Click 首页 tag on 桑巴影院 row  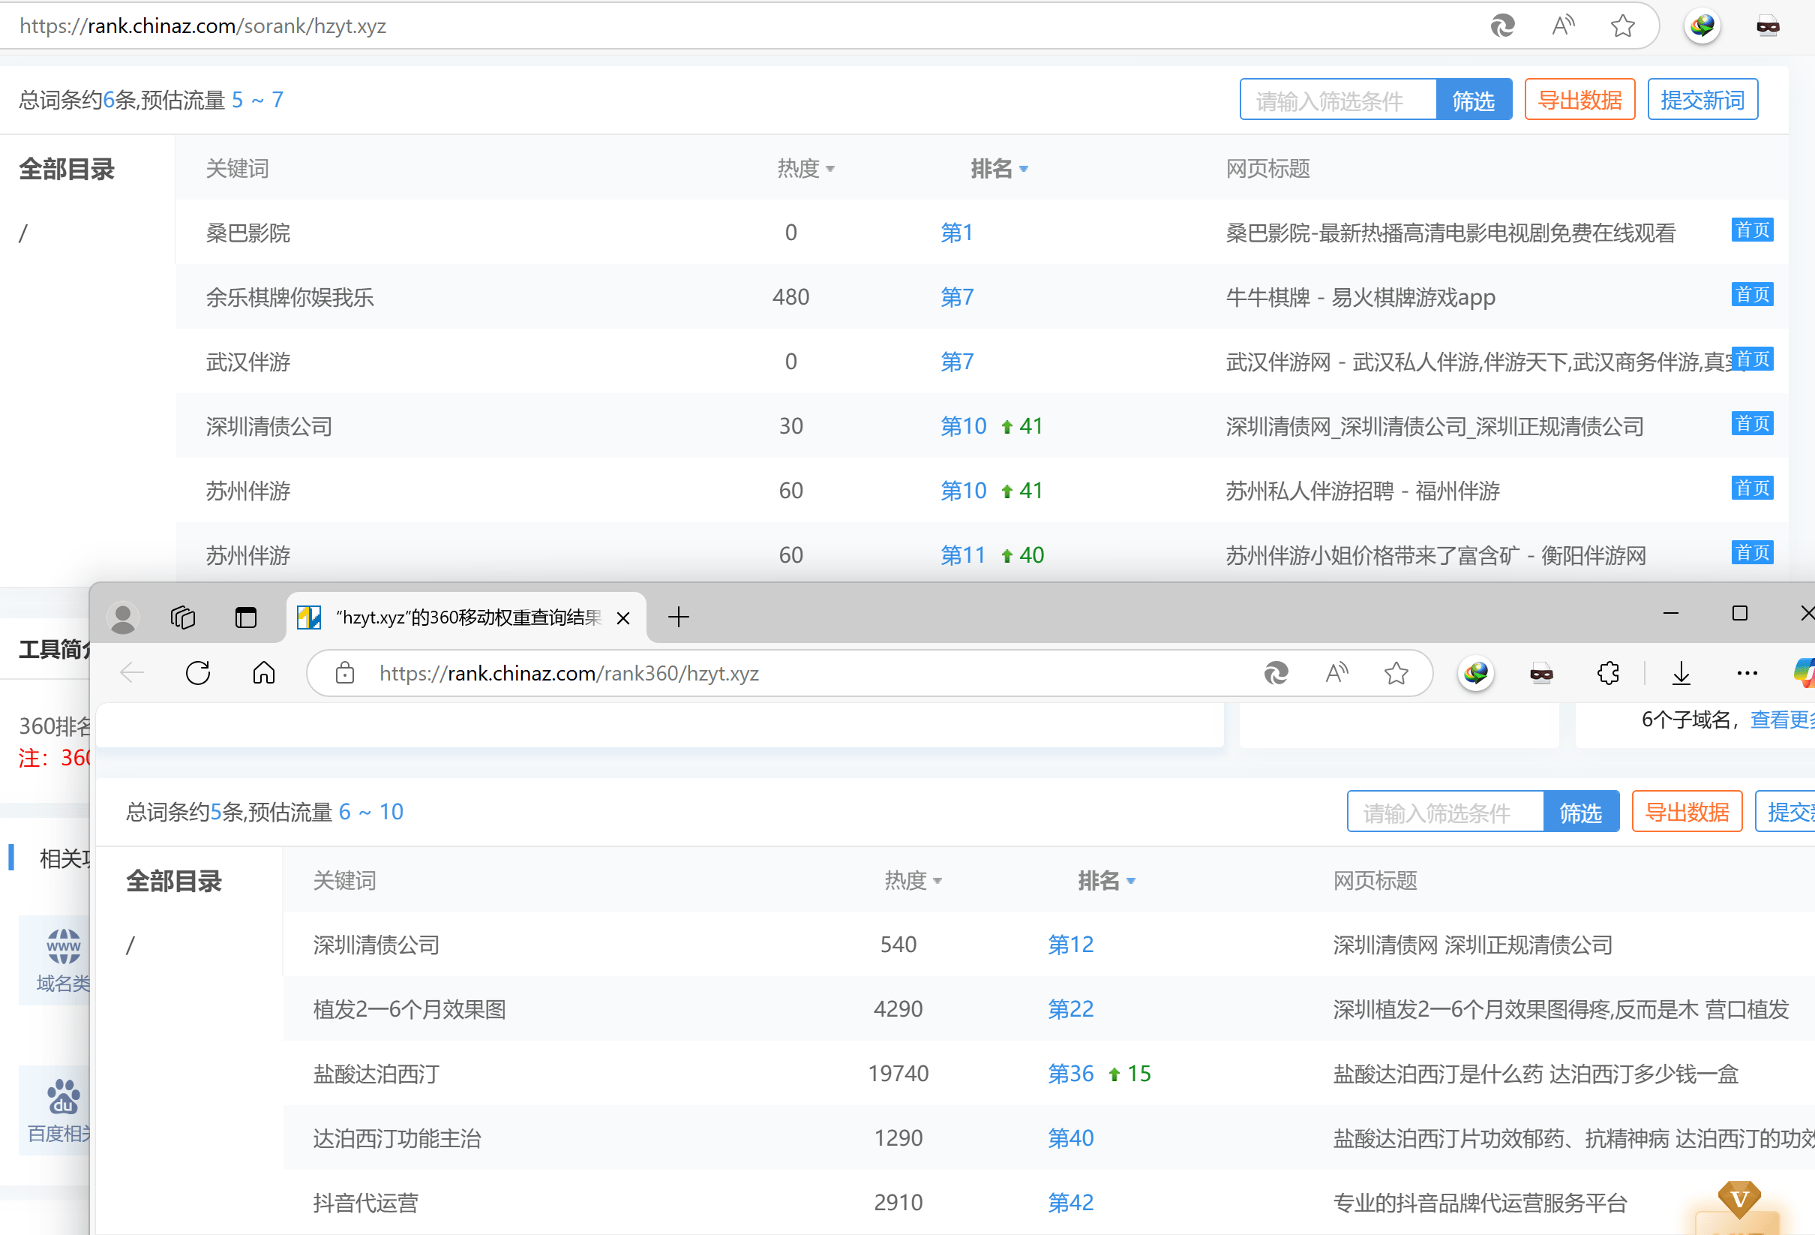pyautogui.click(x=1752, y=230)
